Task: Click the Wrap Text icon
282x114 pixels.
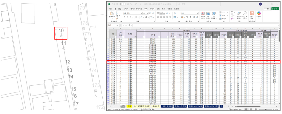Action: [175, 13]
